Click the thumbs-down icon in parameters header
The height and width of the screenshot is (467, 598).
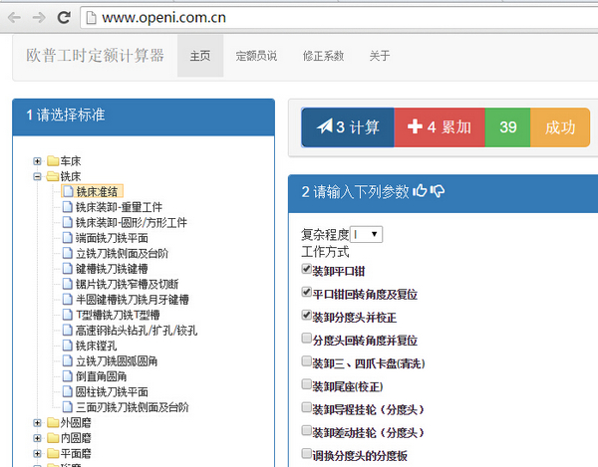[438, 191]
